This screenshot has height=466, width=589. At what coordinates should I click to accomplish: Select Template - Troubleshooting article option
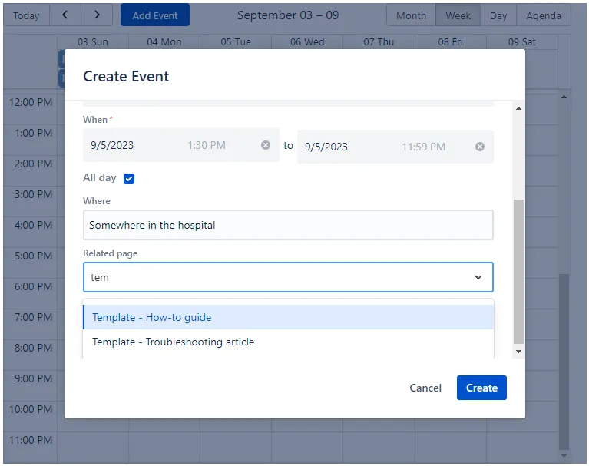coord(288,342)
